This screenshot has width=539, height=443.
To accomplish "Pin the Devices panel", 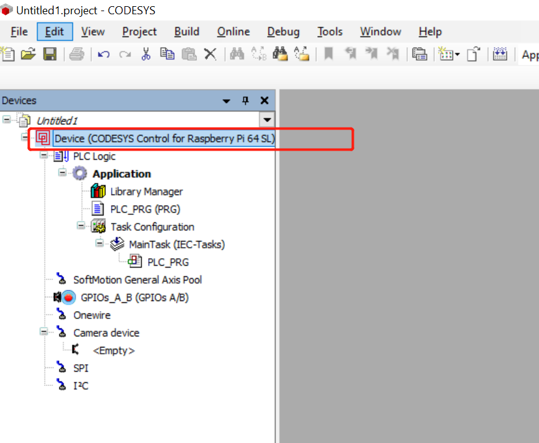I will point(245,100).
